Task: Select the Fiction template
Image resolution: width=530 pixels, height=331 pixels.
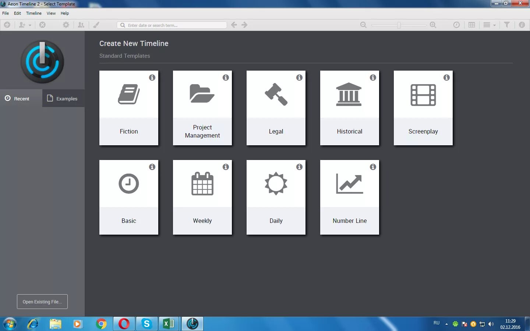Action: click(x=129, y=108)
